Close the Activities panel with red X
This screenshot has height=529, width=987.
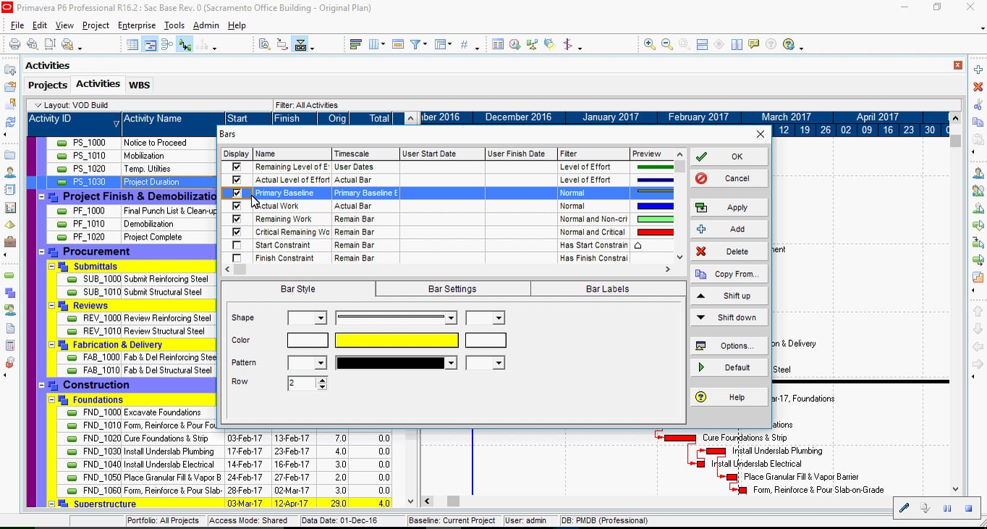(958, 65)
